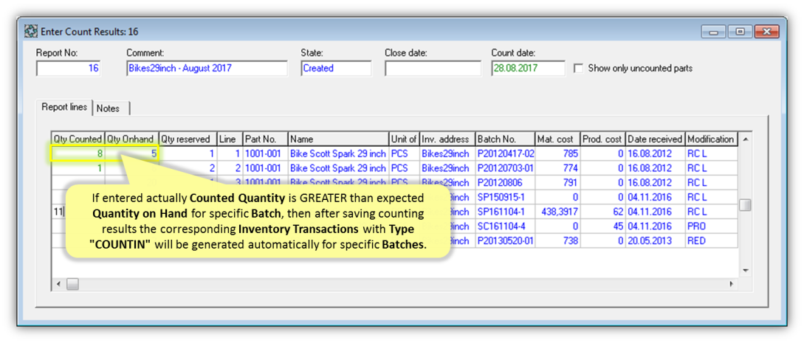This screenshot has width=804, height=343.
Task: Click Bike Scott Spark name in line 1
Action: (x=338, y=153)
